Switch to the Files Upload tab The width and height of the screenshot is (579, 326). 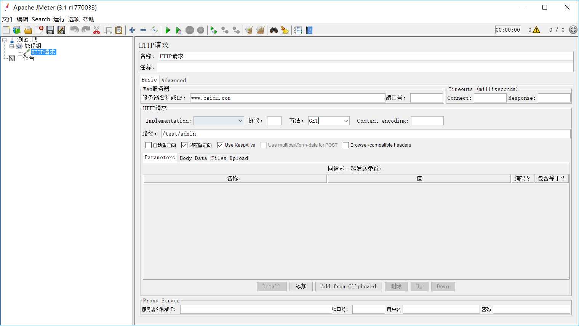point(229,158)
